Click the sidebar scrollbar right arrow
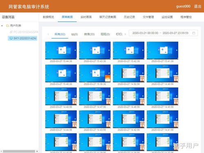 click(x=37, y=151)
